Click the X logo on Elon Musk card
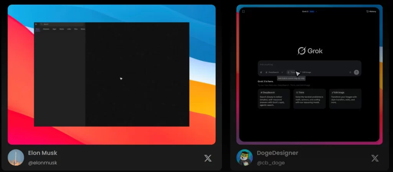Screen dimensions: 393x172 (208, 158)
